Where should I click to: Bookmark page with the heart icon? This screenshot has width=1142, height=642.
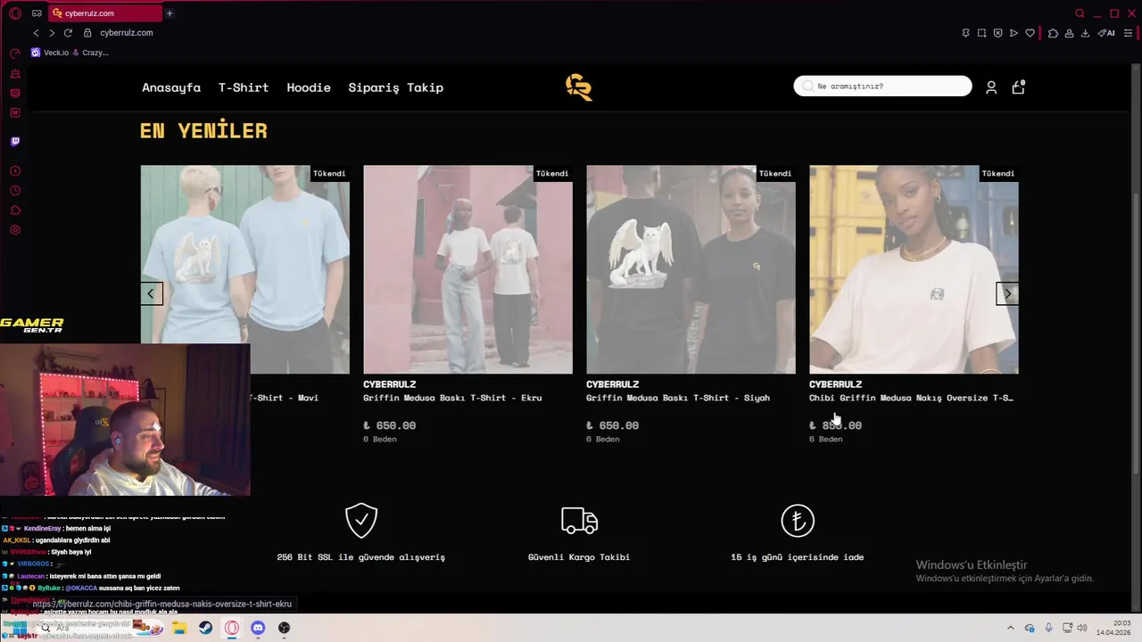(1030, 33)
